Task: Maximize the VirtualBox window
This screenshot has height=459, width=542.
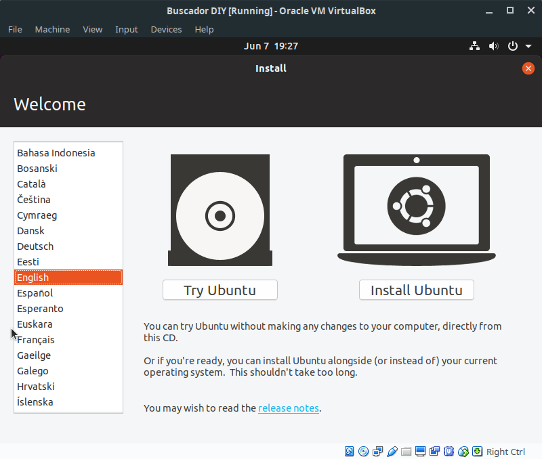Action: (510, 11)
